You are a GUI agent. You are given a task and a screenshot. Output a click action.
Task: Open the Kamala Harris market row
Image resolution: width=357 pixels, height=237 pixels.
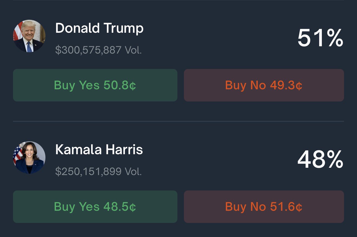178,160
